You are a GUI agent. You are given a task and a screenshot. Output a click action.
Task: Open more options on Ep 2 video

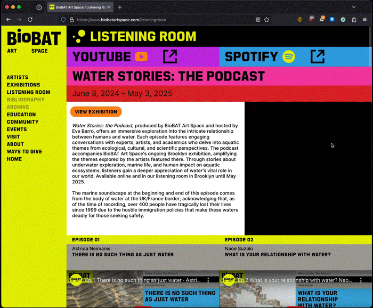click(x=361, y=280)
